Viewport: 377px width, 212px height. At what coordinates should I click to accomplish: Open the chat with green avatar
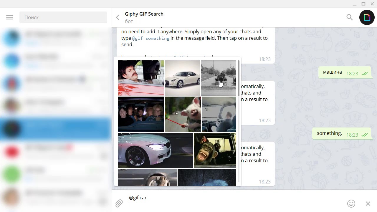coord(56,174)
